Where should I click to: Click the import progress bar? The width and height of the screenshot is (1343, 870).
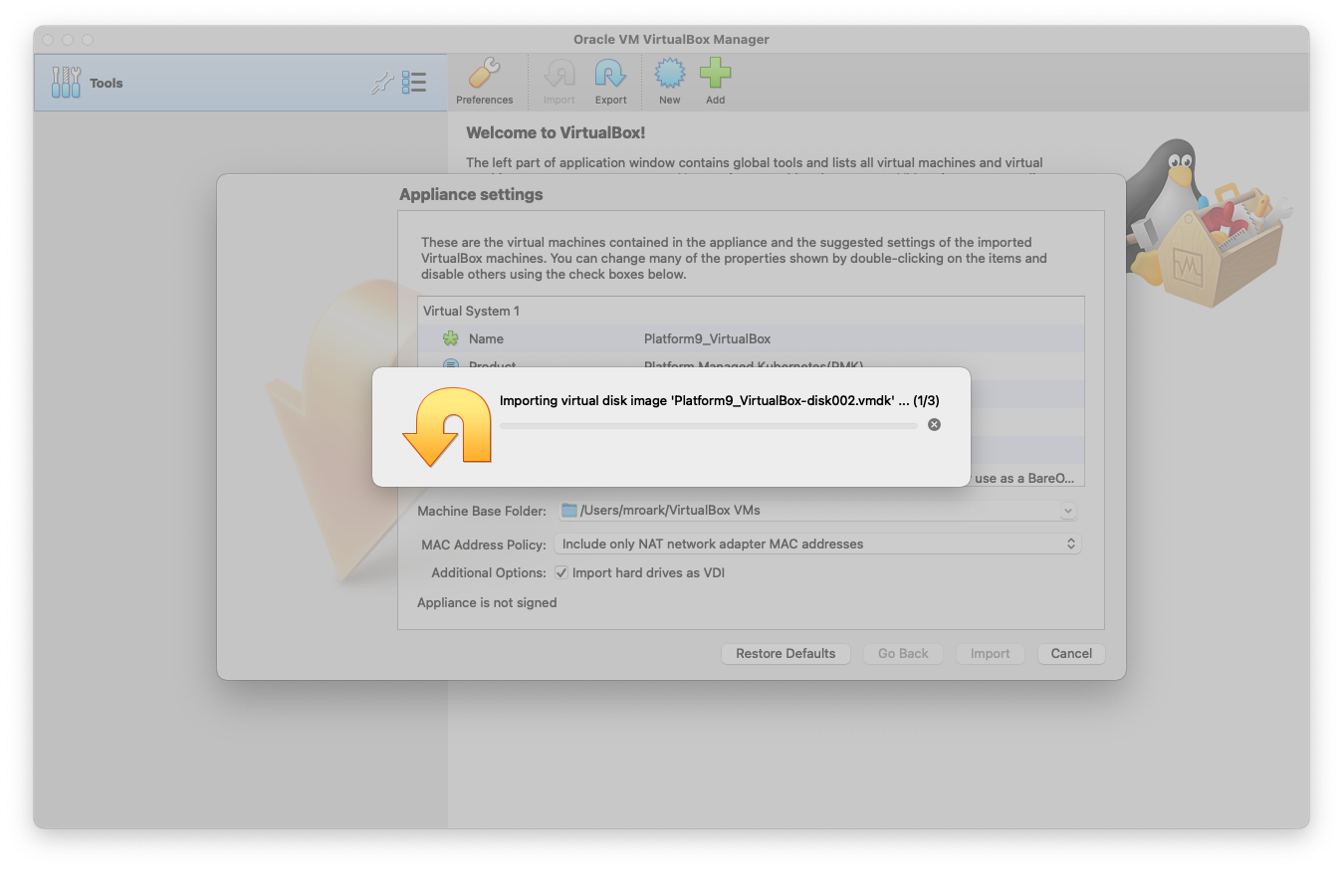click(x=708, y=426)
